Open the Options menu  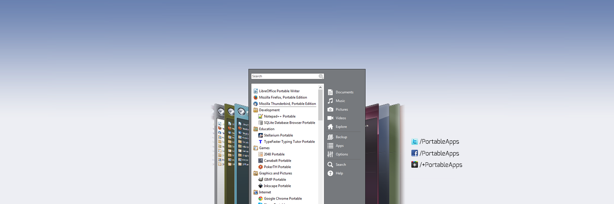(338, 154)
